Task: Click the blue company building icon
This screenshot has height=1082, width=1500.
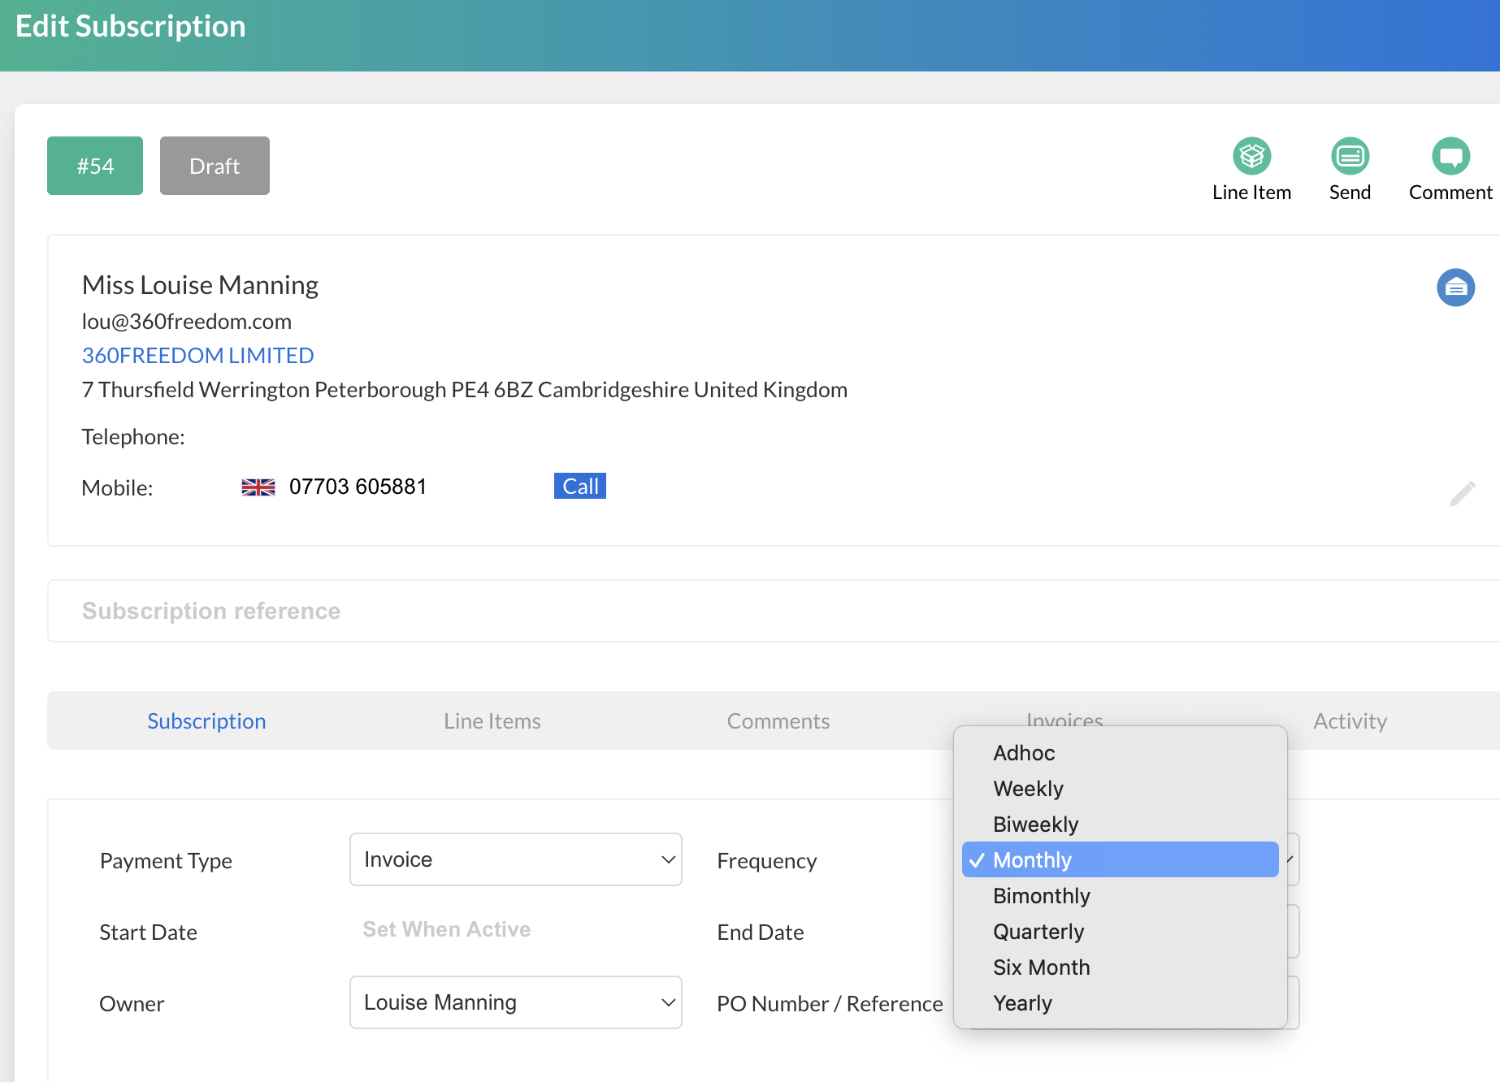Action: pos(1455,288)
